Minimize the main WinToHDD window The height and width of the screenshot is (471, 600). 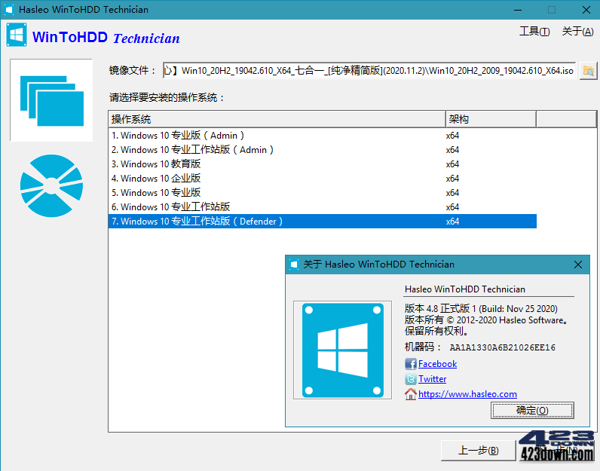tap(518, 10)
